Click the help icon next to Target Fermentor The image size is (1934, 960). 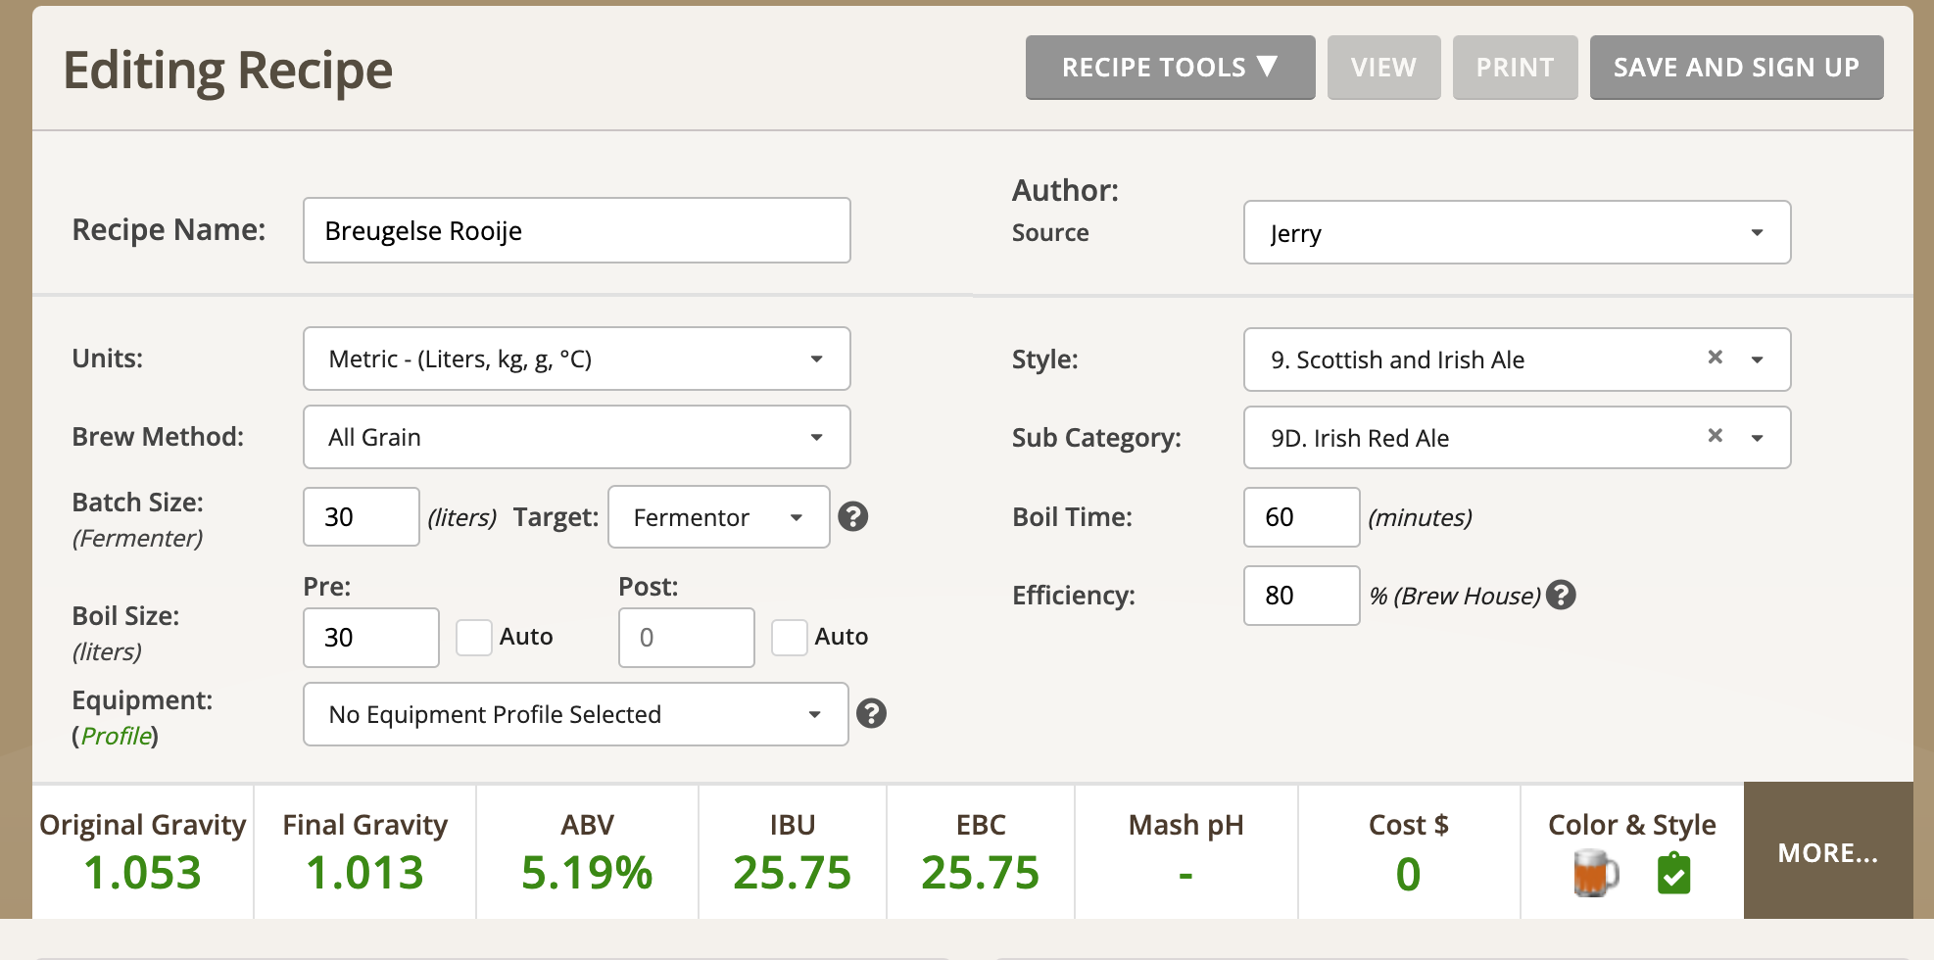tap(853, 516)
